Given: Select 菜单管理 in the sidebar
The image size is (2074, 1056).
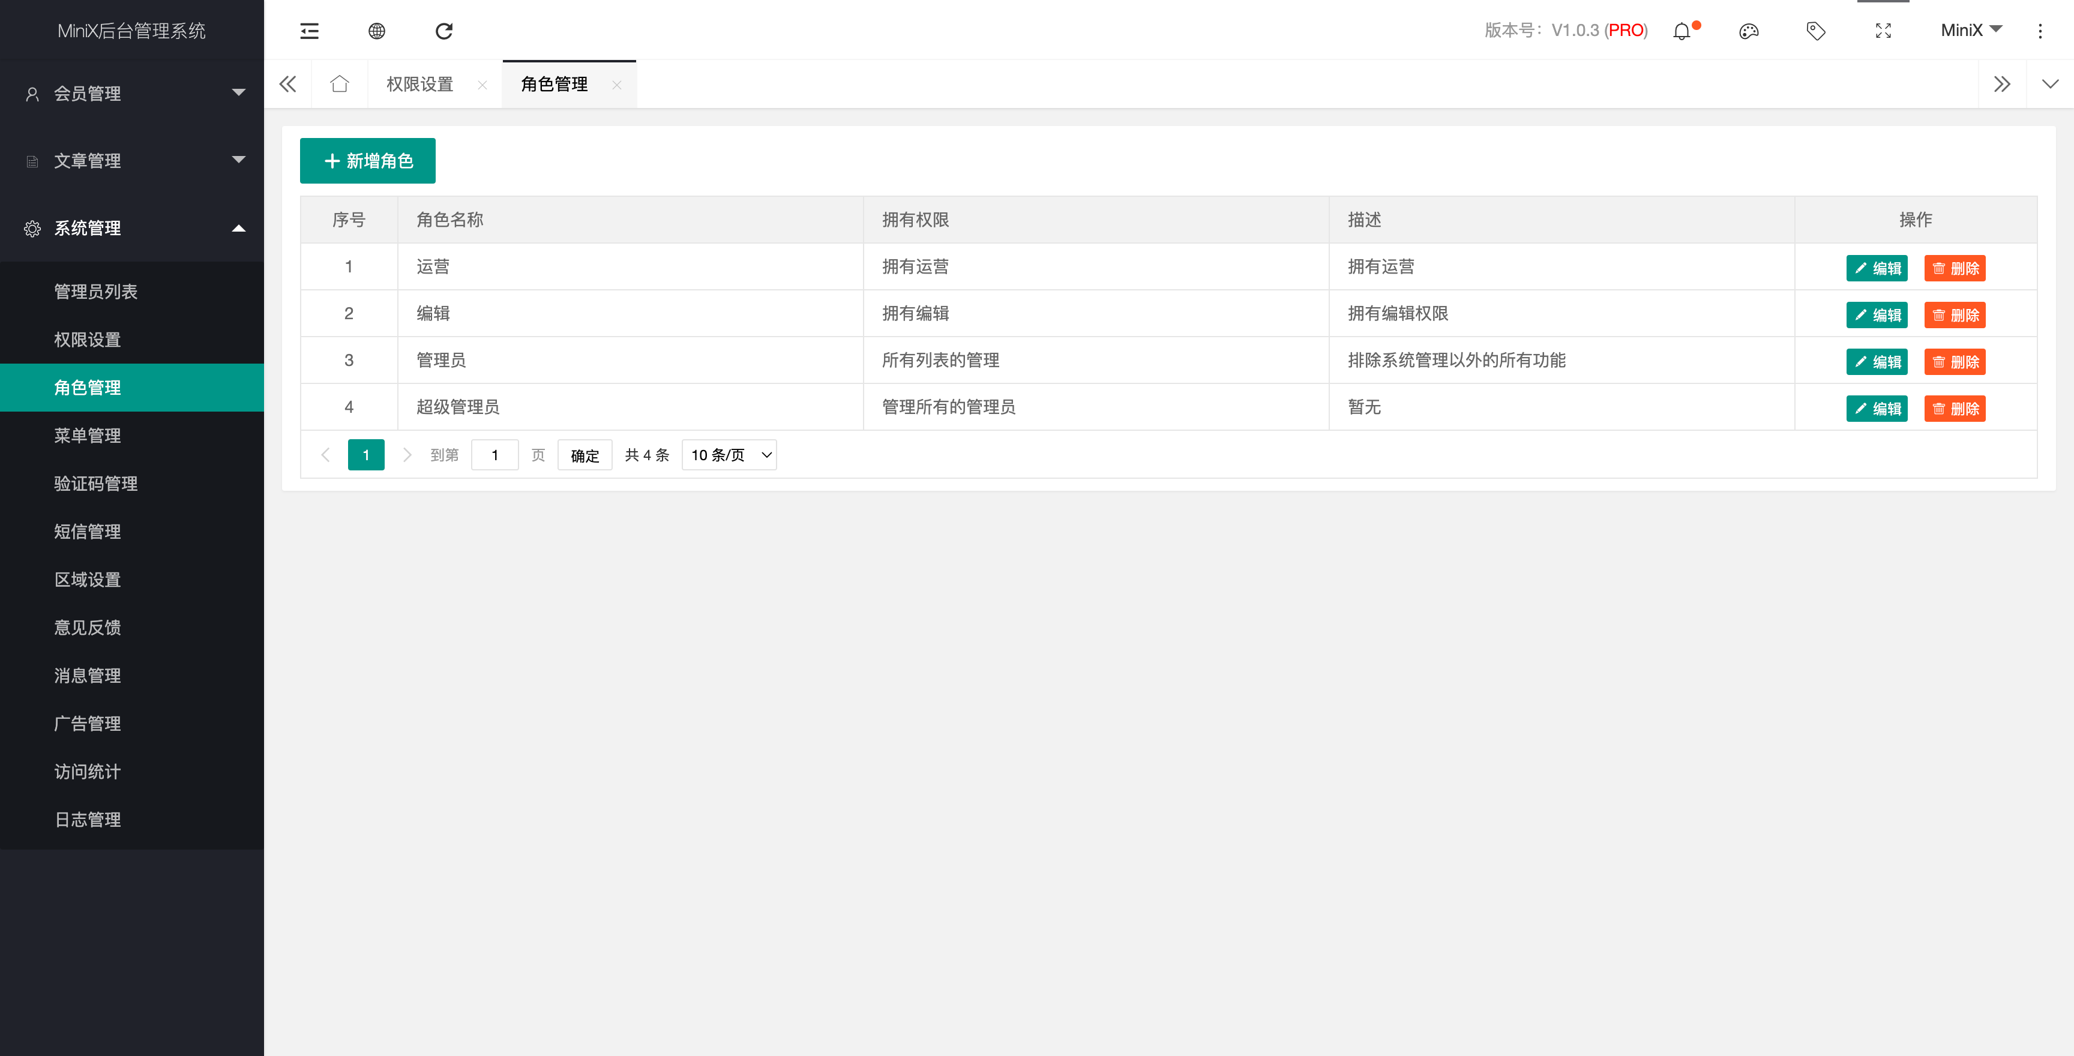Looking at the screenshot, I should point(88,436).
